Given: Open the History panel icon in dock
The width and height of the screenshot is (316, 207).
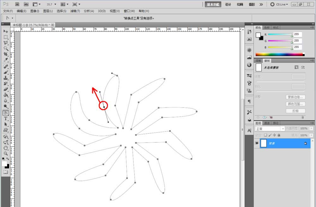Looking at the screenshot, I should [x=249, y=32].
